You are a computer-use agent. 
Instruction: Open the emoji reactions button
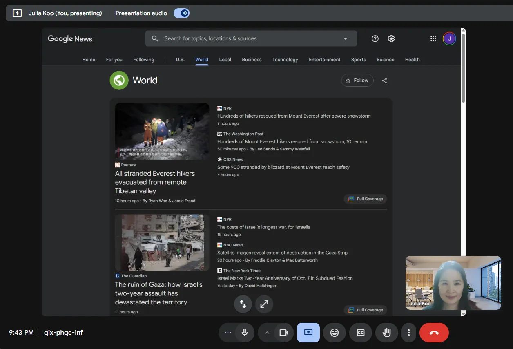pos(335,333)
